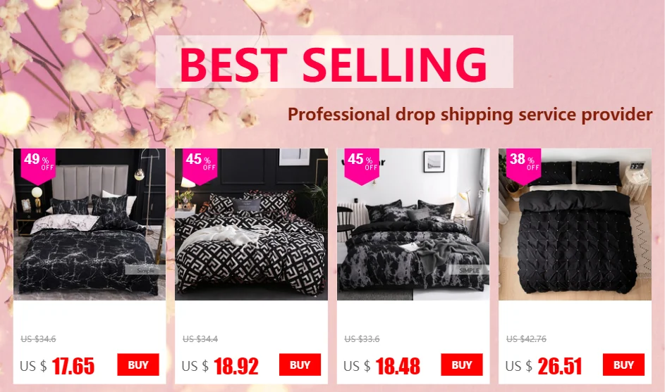This screenshot has width=665, height=392.
Task: Open the black pinch pleat duvet image
Action: point(575,225)
